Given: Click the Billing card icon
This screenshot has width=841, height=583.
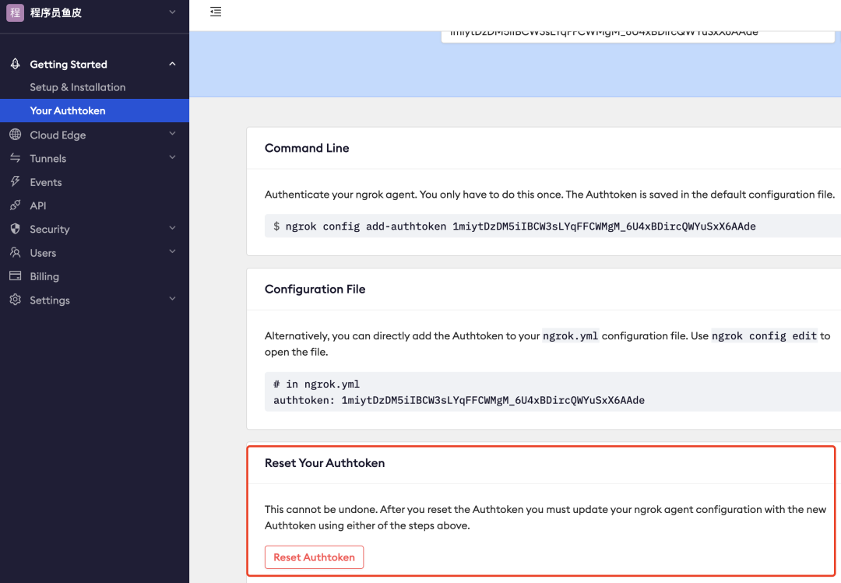Looking at the screenshot, I should click(15, 276).
